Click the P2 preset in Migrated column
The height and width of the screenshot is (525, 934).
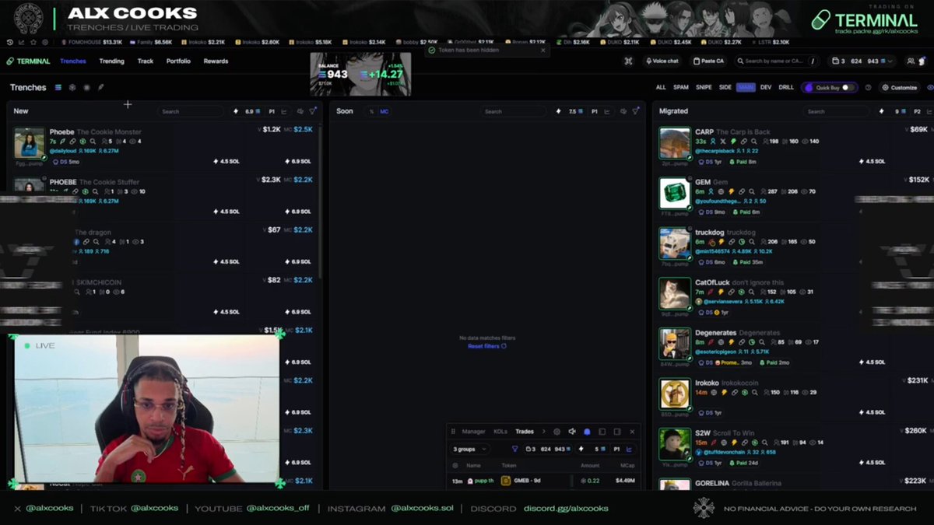918,111
